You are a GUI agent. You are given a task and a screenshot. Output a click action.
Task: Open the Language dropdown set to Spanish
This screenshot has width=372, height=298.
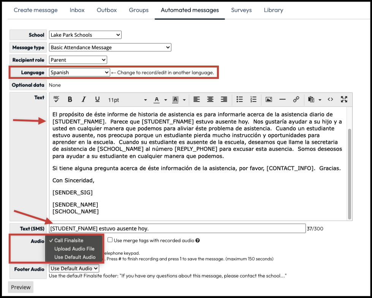pyautogui.click(x=79, y=72)
